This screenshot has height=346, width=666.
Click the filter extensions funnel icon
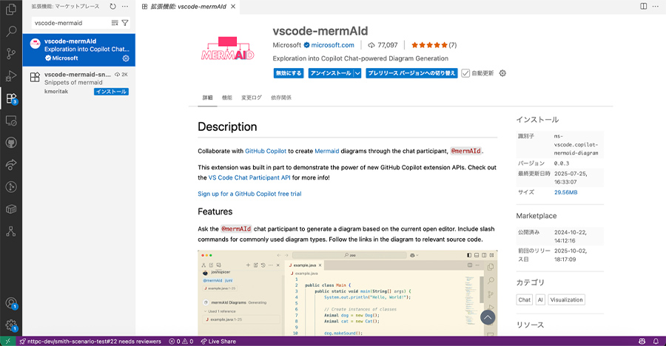coord(124,23)
